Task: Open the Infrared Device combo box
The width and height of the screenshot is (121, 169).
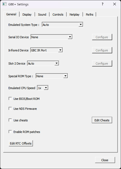Action: pyautogui.click(x=47, y=50)
